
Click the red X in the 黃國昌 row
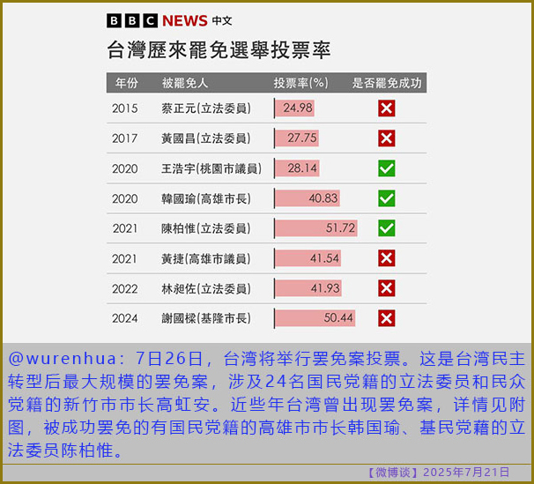tap(386, 138)
